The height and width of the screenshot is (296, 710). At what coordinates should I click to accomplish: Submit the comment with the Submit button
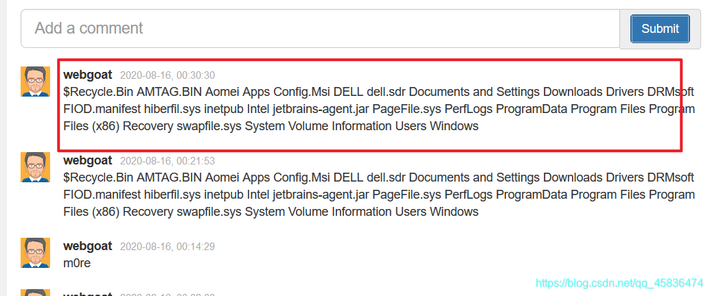tap(660, 29)
